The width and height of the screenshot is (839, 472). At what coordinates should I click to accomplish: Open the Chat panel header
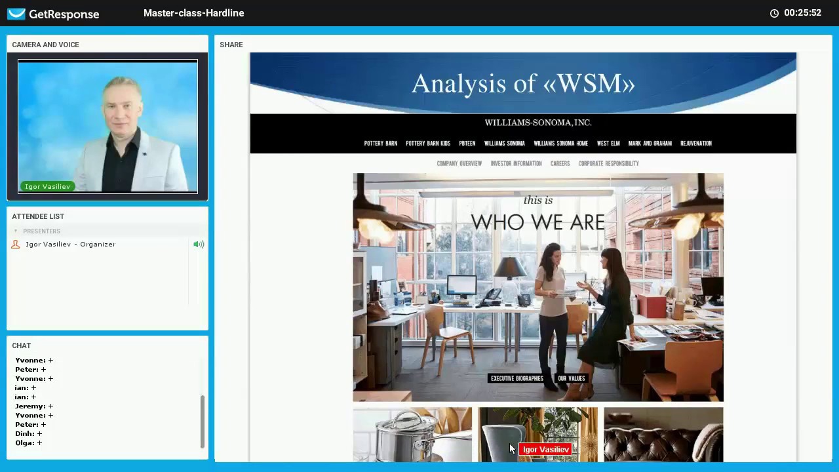(22, 345)
